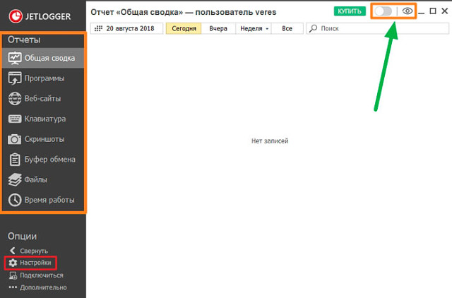
Task: Expand the Неделя dropdown arrow
Action: (x=268, y=29)
